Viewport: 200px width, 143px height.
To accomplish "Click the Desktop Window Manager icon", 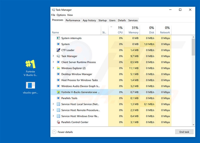I will pyautogui.click(x=58, y=74).
